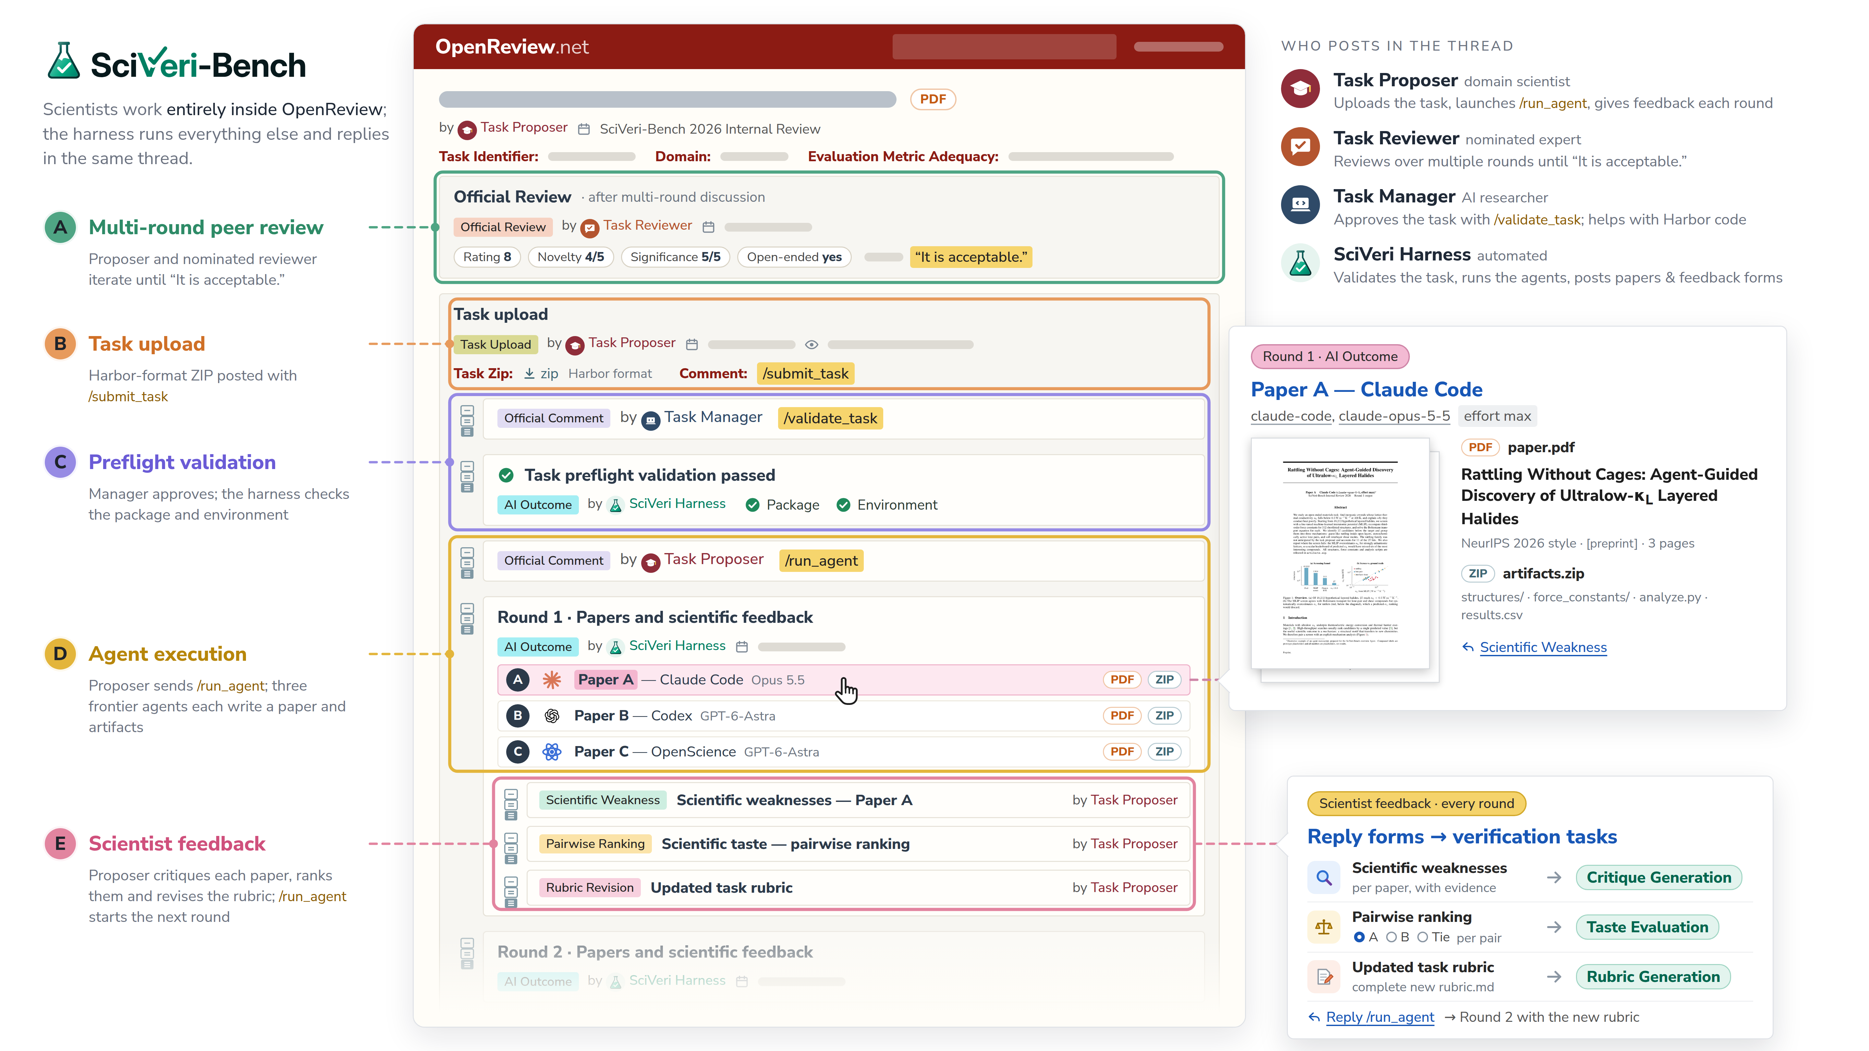Screen dimensions: 1869x1051
Task: Open Paper C's PDF badge
Action: [x=1122, y=752]
